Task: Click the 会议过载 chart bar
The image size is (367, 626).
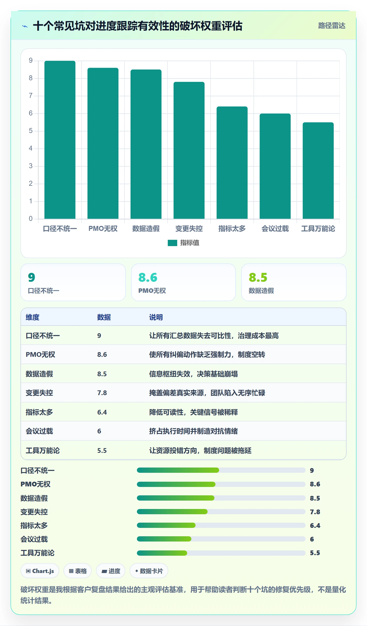Action: [275, 166]
